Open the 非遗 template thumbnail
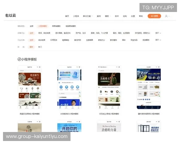This screenshot has height=144, width=180. (x=30, y=126)
